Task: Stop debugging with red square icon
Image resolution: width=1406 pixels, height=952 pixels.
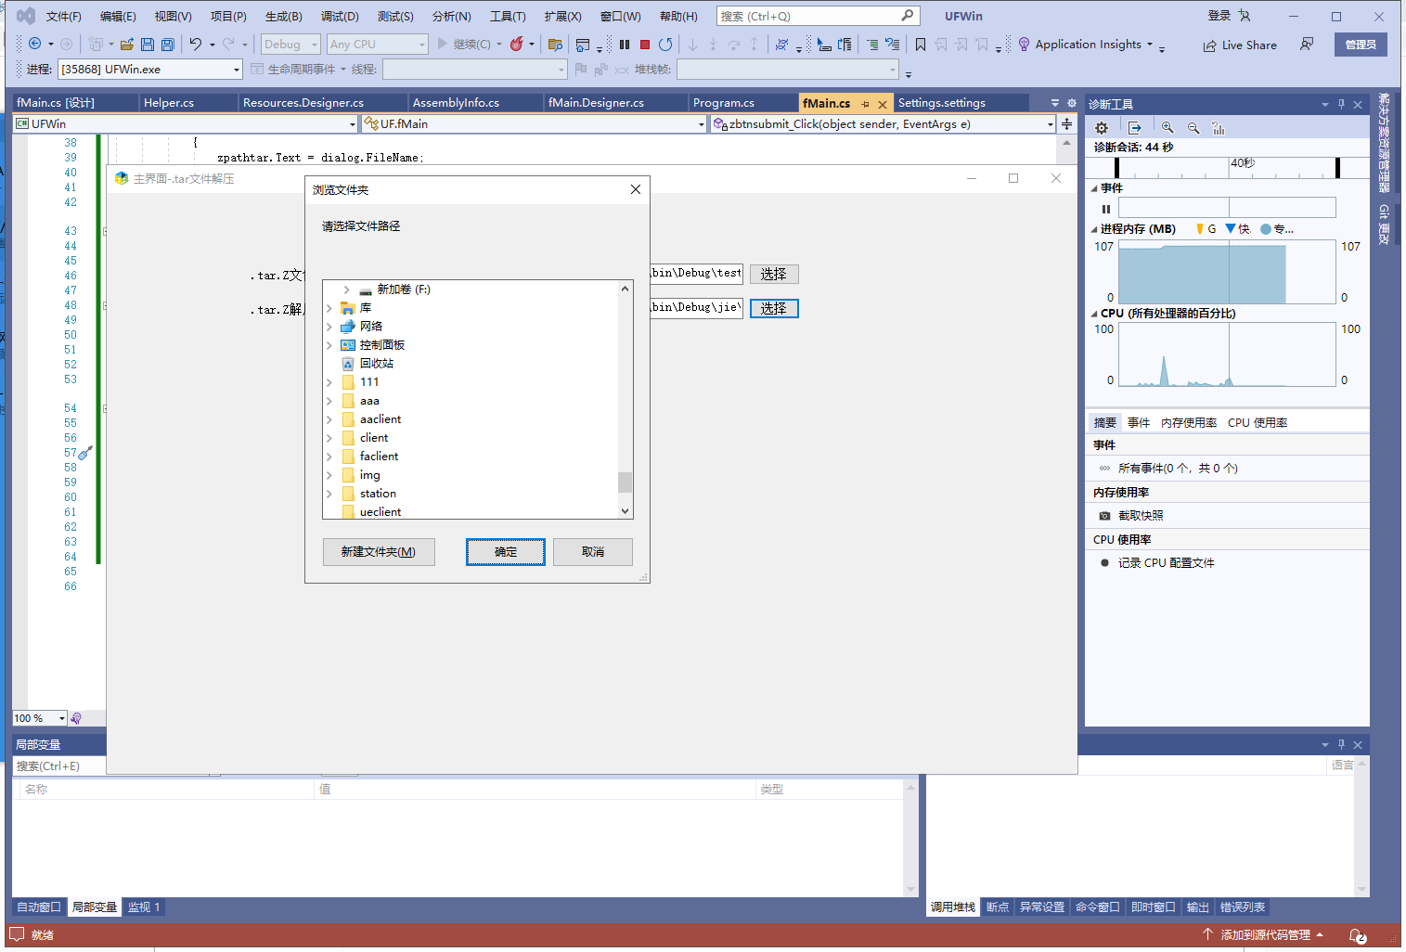Action: (x=645, y=44)
